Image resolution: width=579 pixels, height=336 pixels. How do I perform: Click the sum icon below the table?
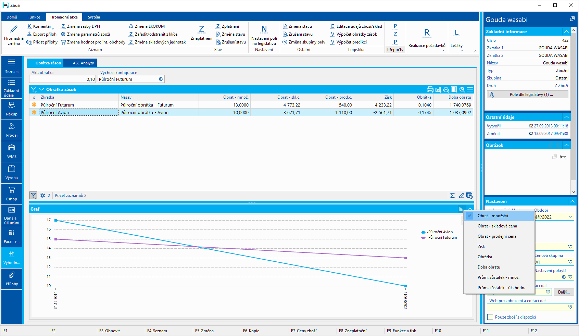click(452, 196)
